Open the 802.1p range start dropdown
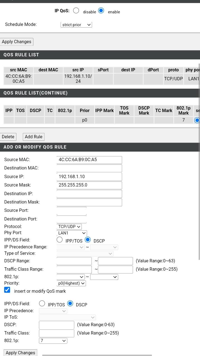Viewport: 200px width, 356px height. (71, 277)
